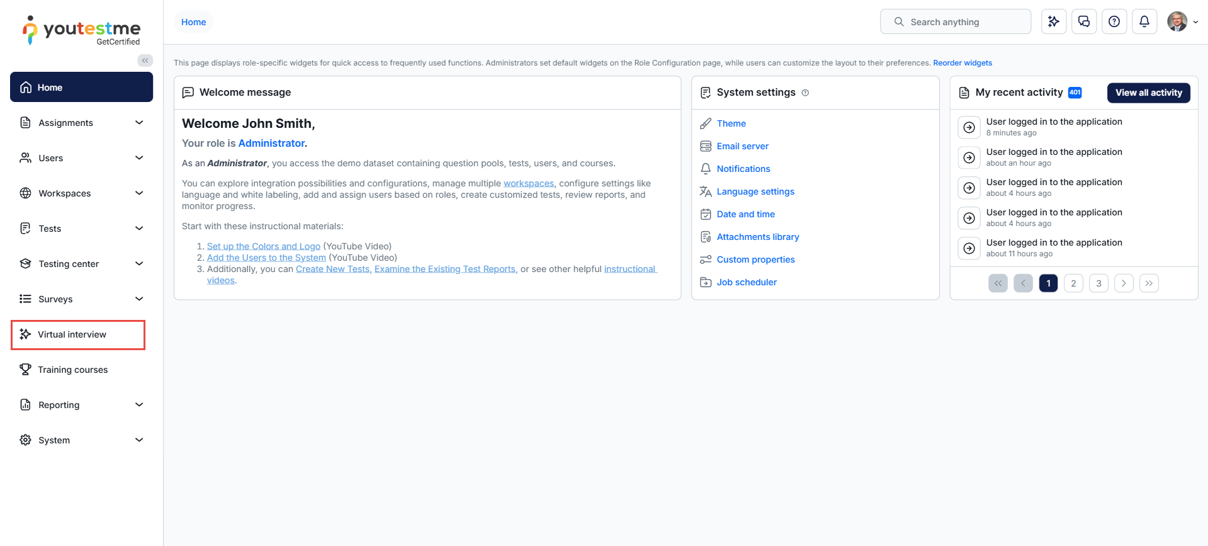Expand the Assignments menu
The width and height of the screenshot is (1208, 546).
tap(82, 123)
